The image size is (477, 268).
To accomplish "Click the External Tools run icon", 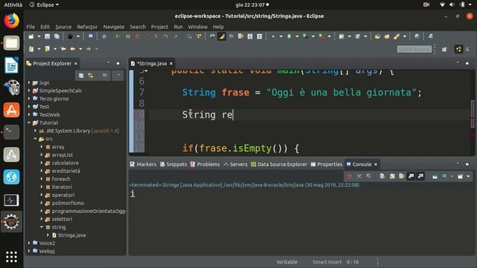I will click(321, 36).
